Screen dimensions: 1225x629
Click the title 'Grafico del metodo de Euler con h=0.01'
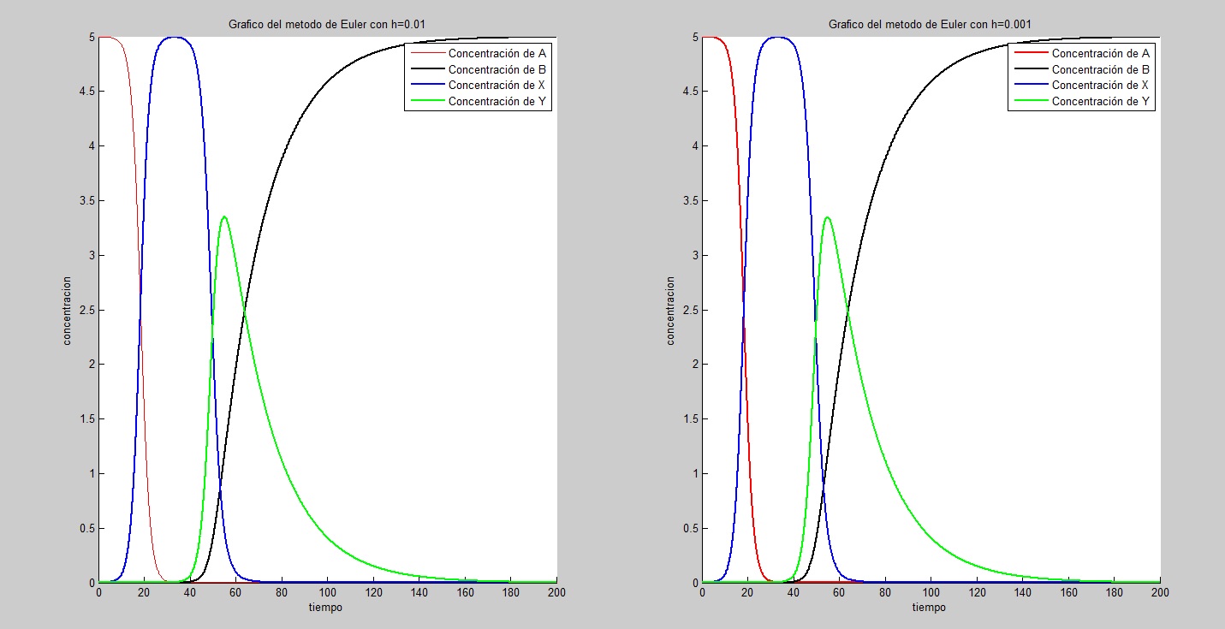[x=328, y=25]
